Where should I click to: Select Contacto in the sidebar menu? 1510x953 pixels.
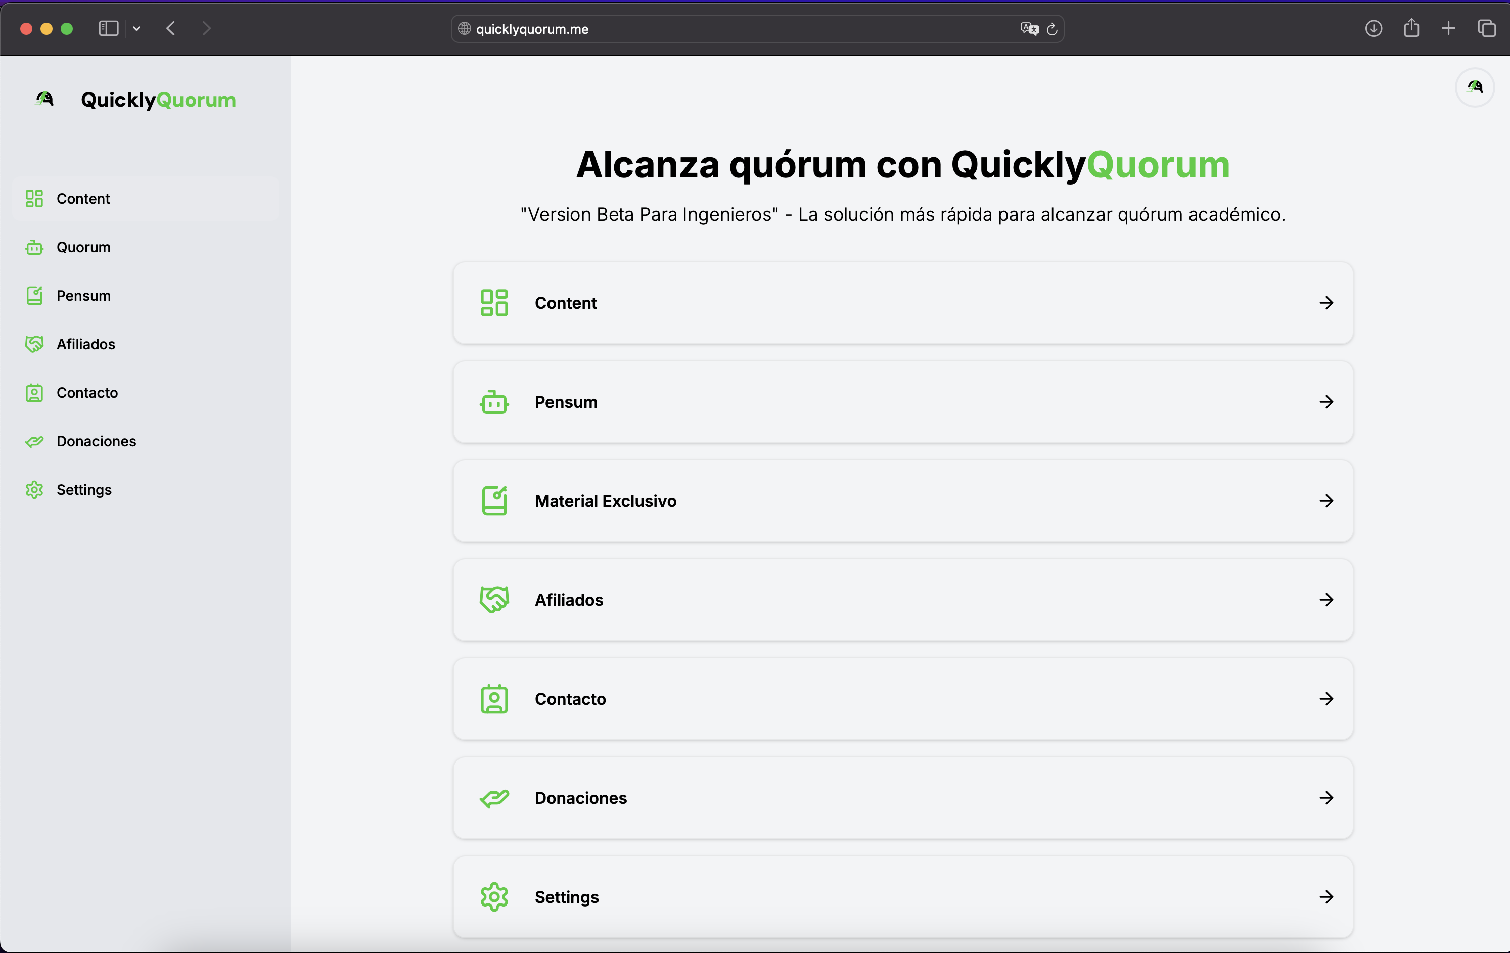pos(87,393)
